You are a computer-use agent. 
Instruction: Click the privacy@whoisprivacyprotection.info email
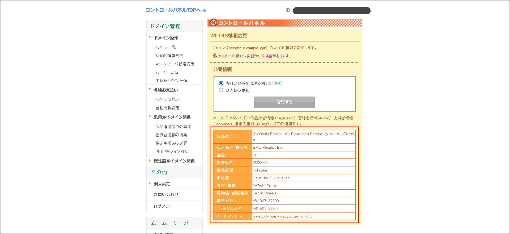click(283, 216)
